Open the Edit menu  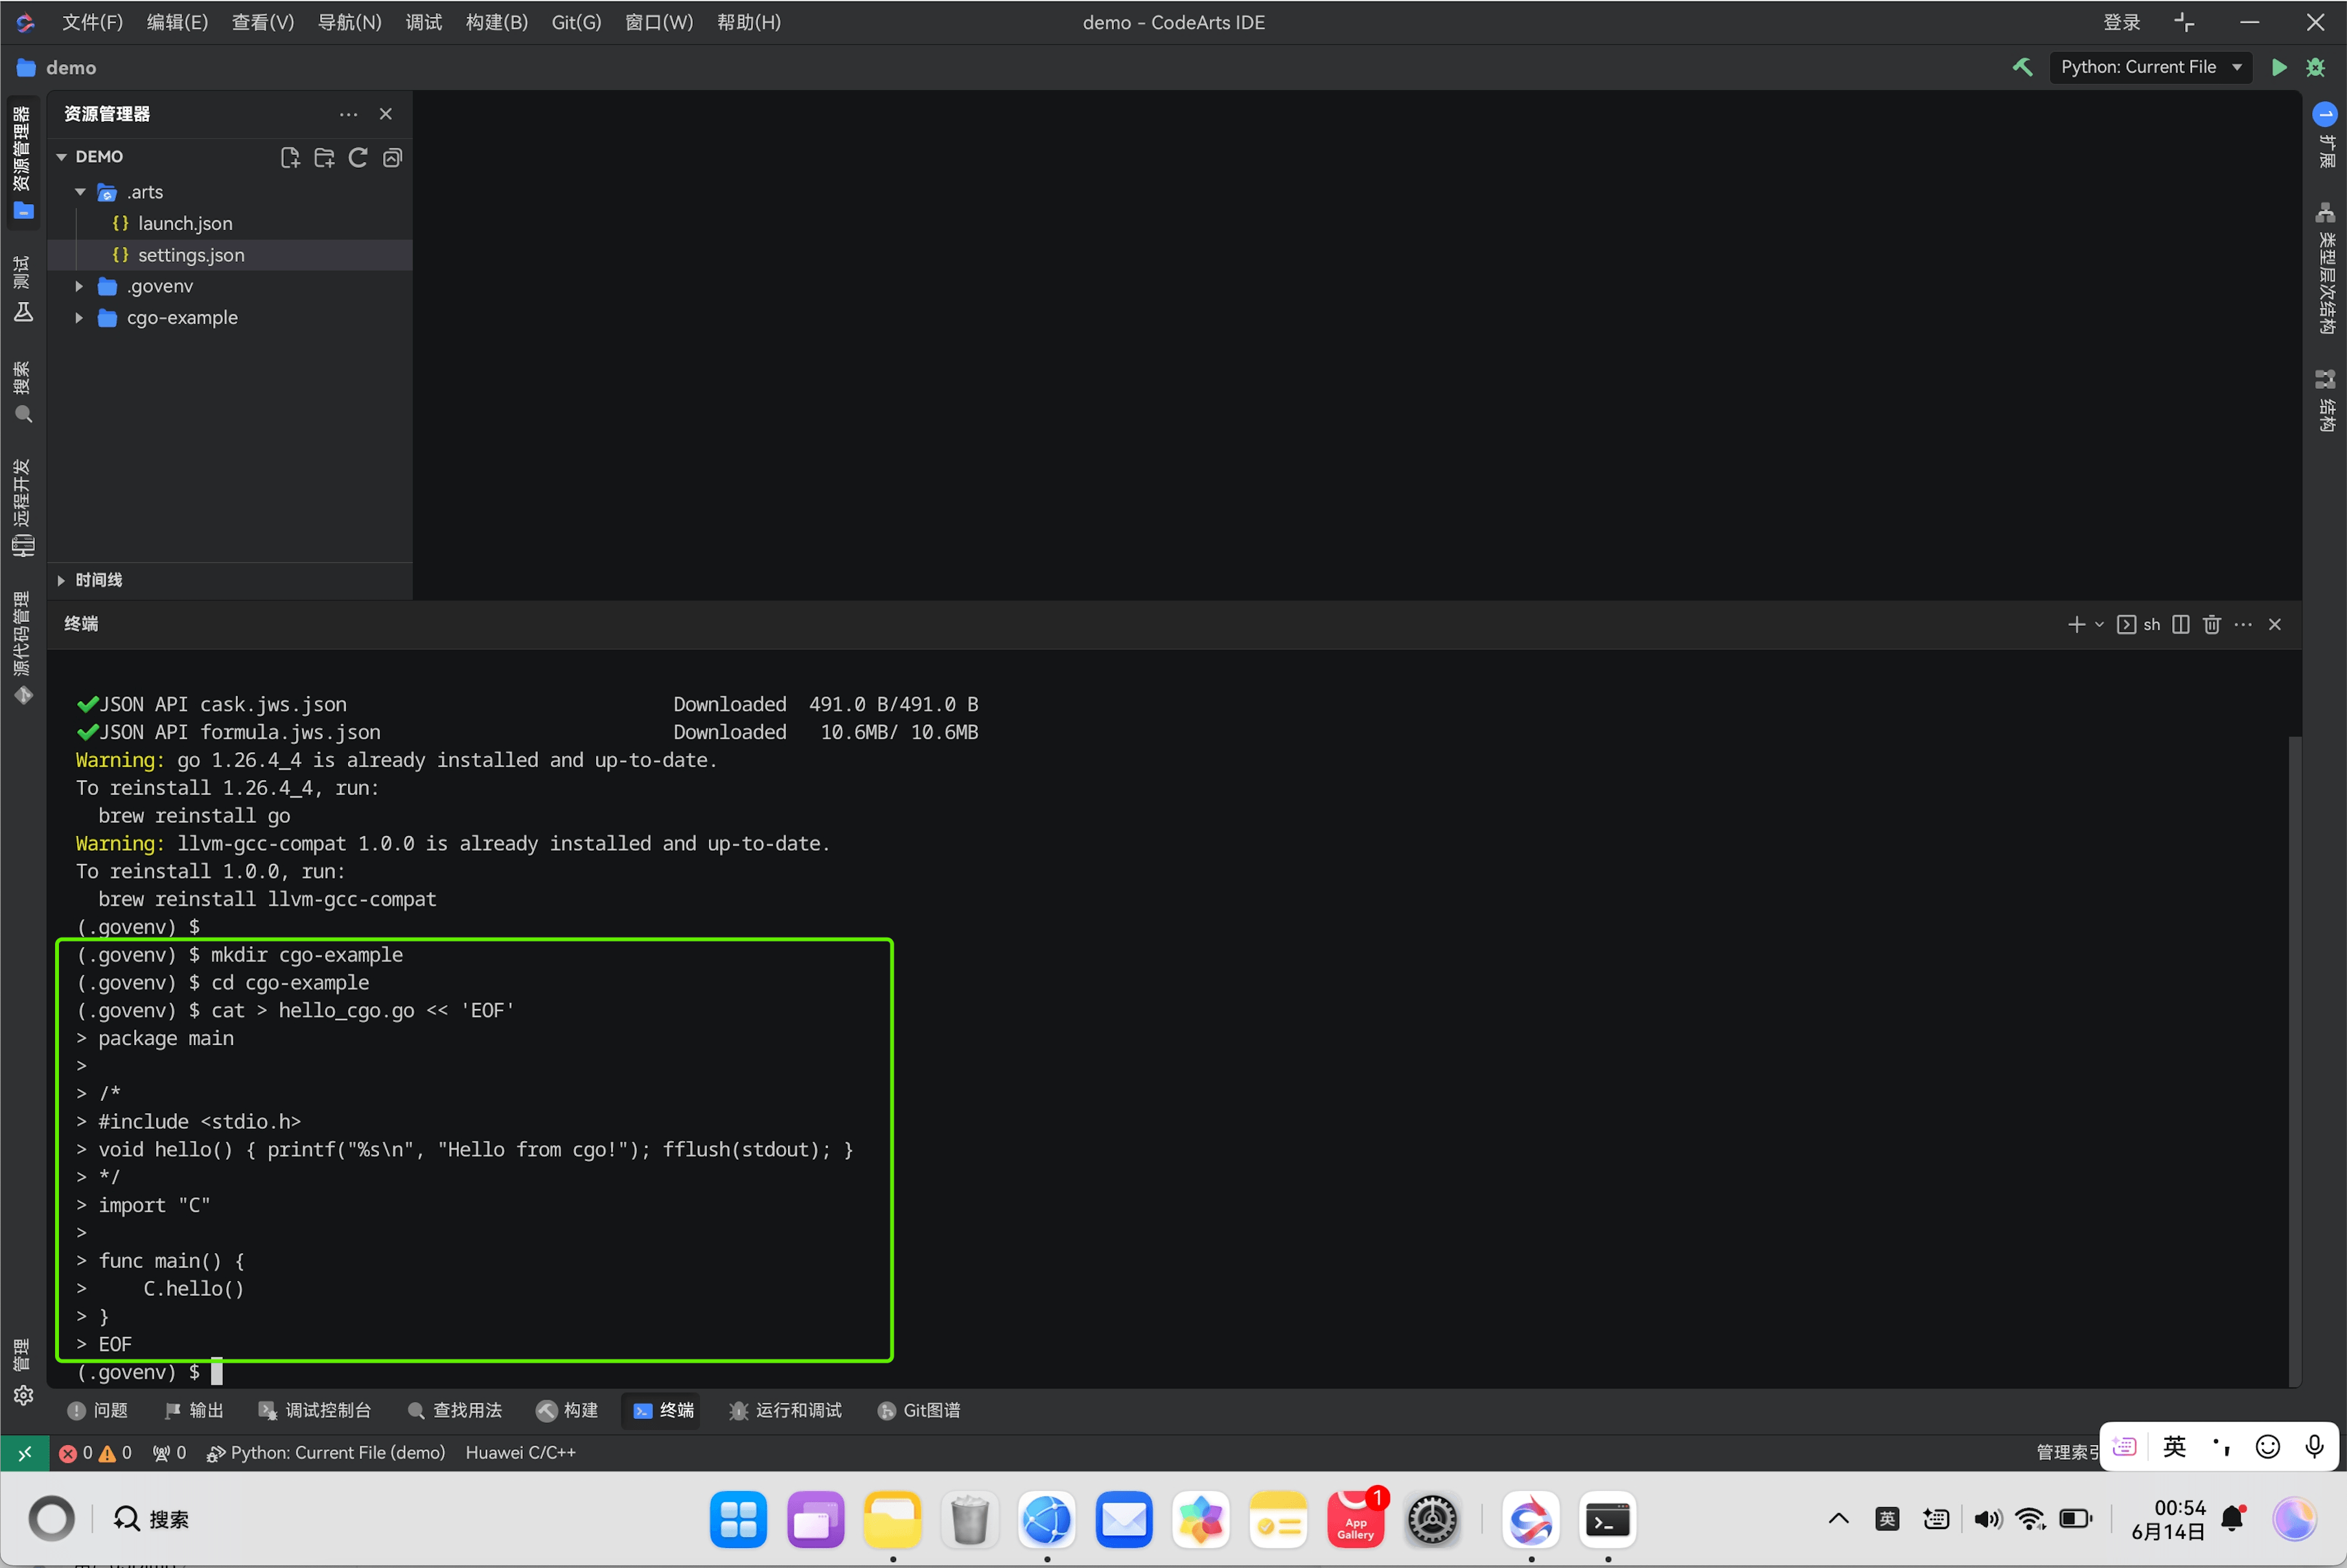coord(177,22)
